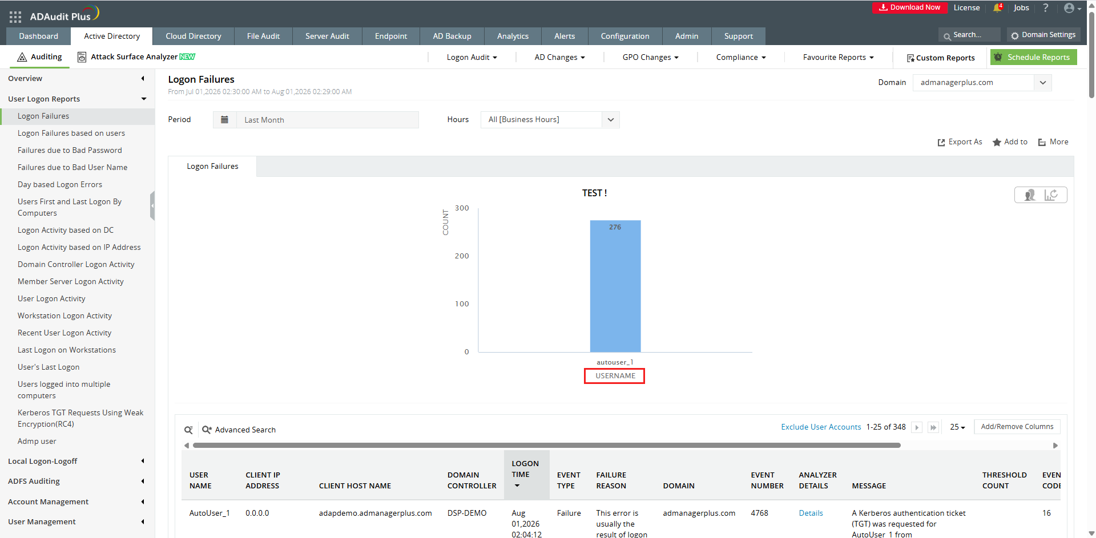The height and width of the screenshot is (538, 1096).
Task: Open the Jobs link
Action: 1021,8
